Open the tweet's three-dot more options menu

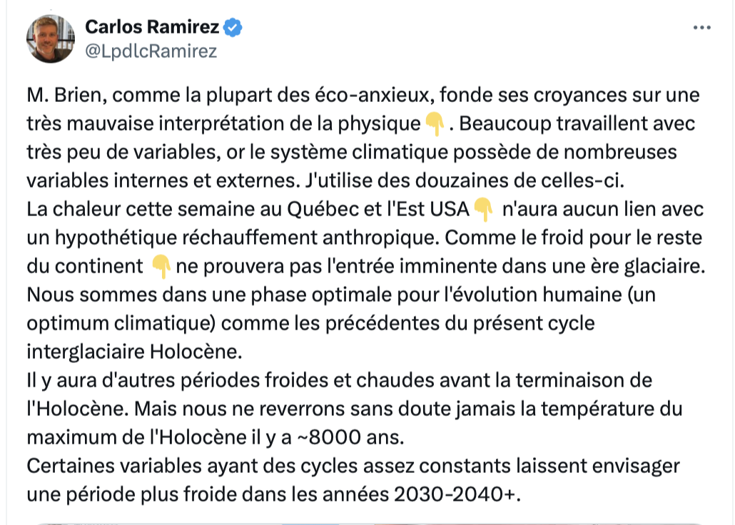[701, 28]
